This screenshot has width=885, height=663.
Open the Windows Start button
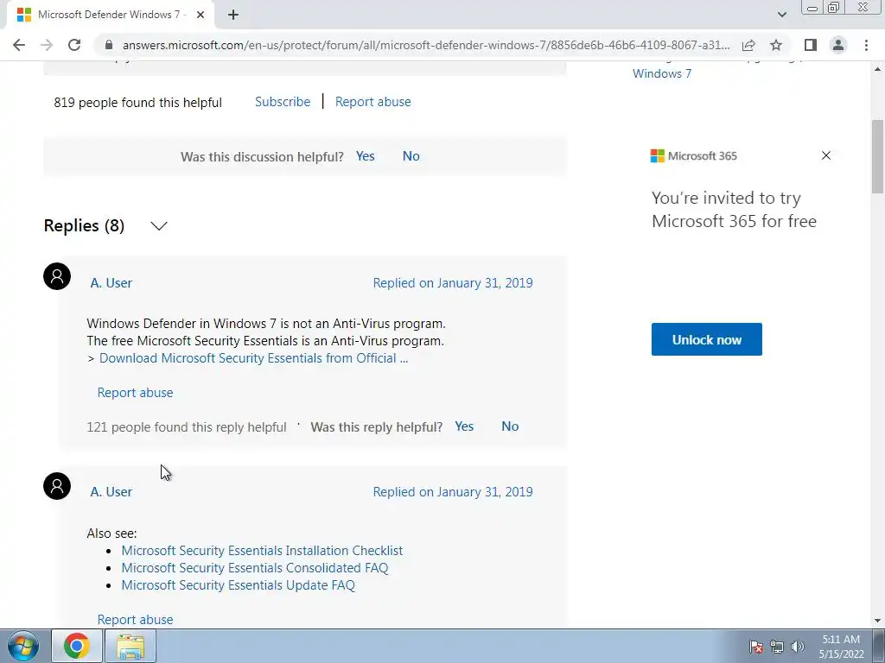coord(22,646)
